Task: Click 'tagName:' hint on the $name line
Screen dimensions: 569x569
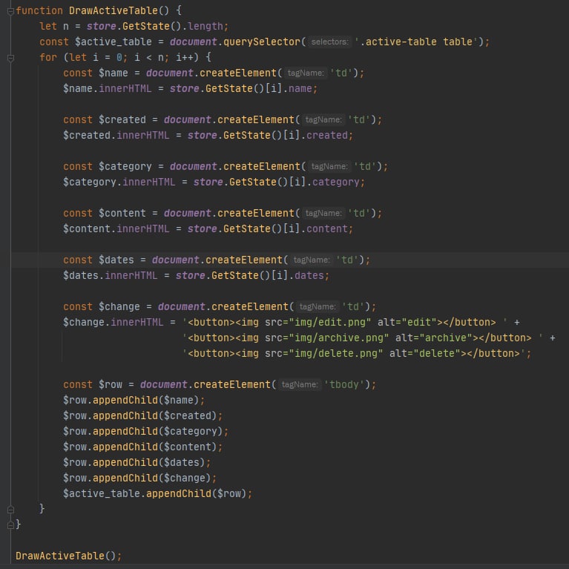Action: [x=306, y=73]
